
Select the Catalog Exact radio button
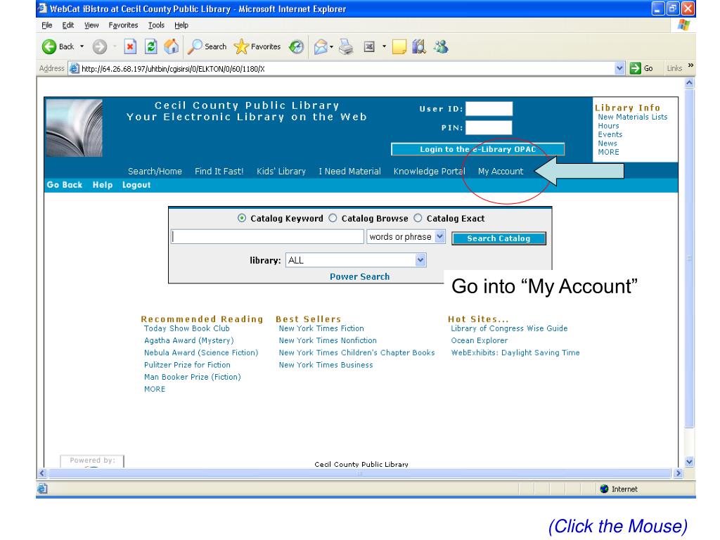coord(418,218)
